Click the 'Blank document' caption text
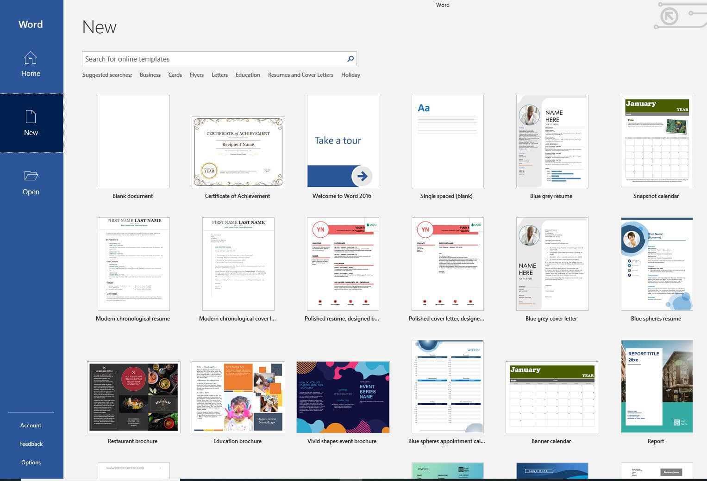 [x=132, y=196]
